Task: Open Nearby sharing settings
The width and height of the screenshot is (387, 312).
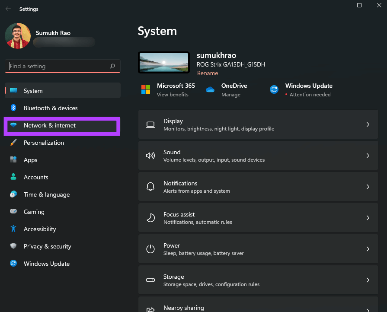Action: [258, 304]
